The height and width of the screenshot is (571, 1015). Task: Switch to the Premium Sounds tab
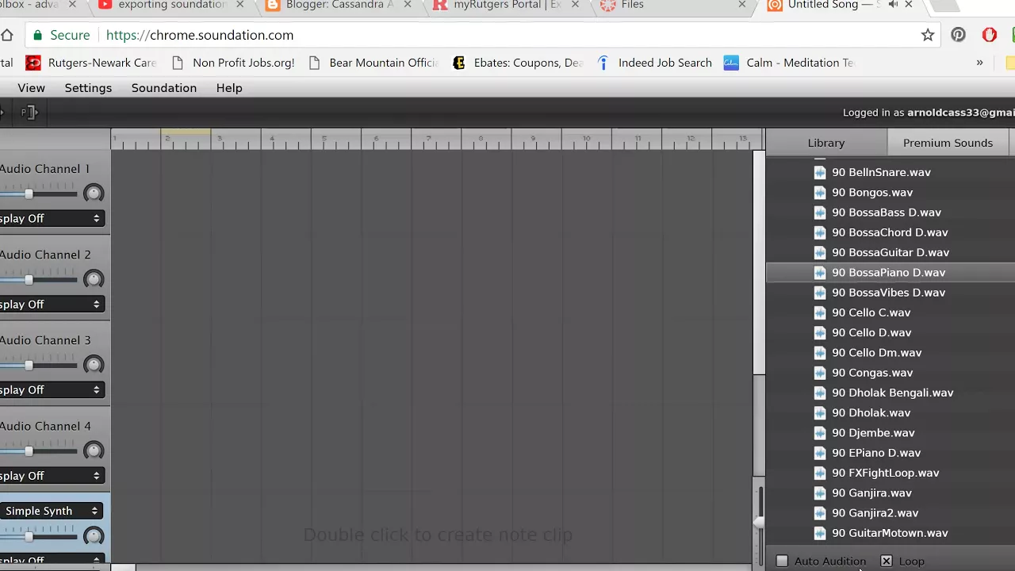(948, 143)
